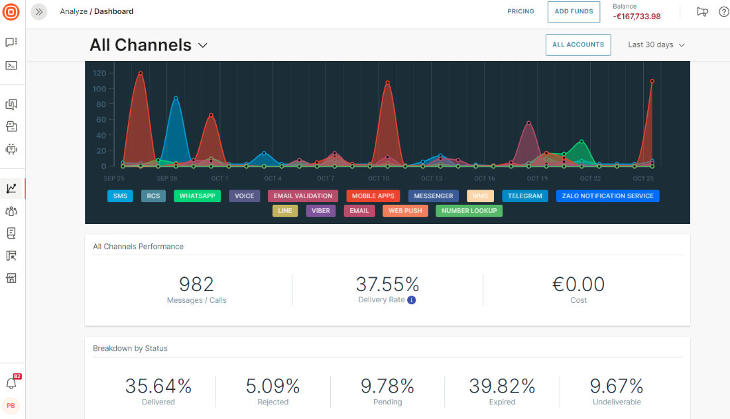730x419 pixels.
Task: Toggle the MMS channel legend
Action: click(481, 196)
